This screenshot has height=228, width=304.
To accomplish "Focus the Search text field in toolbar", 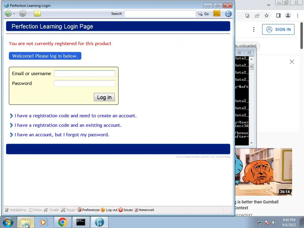I will [160, 14].
